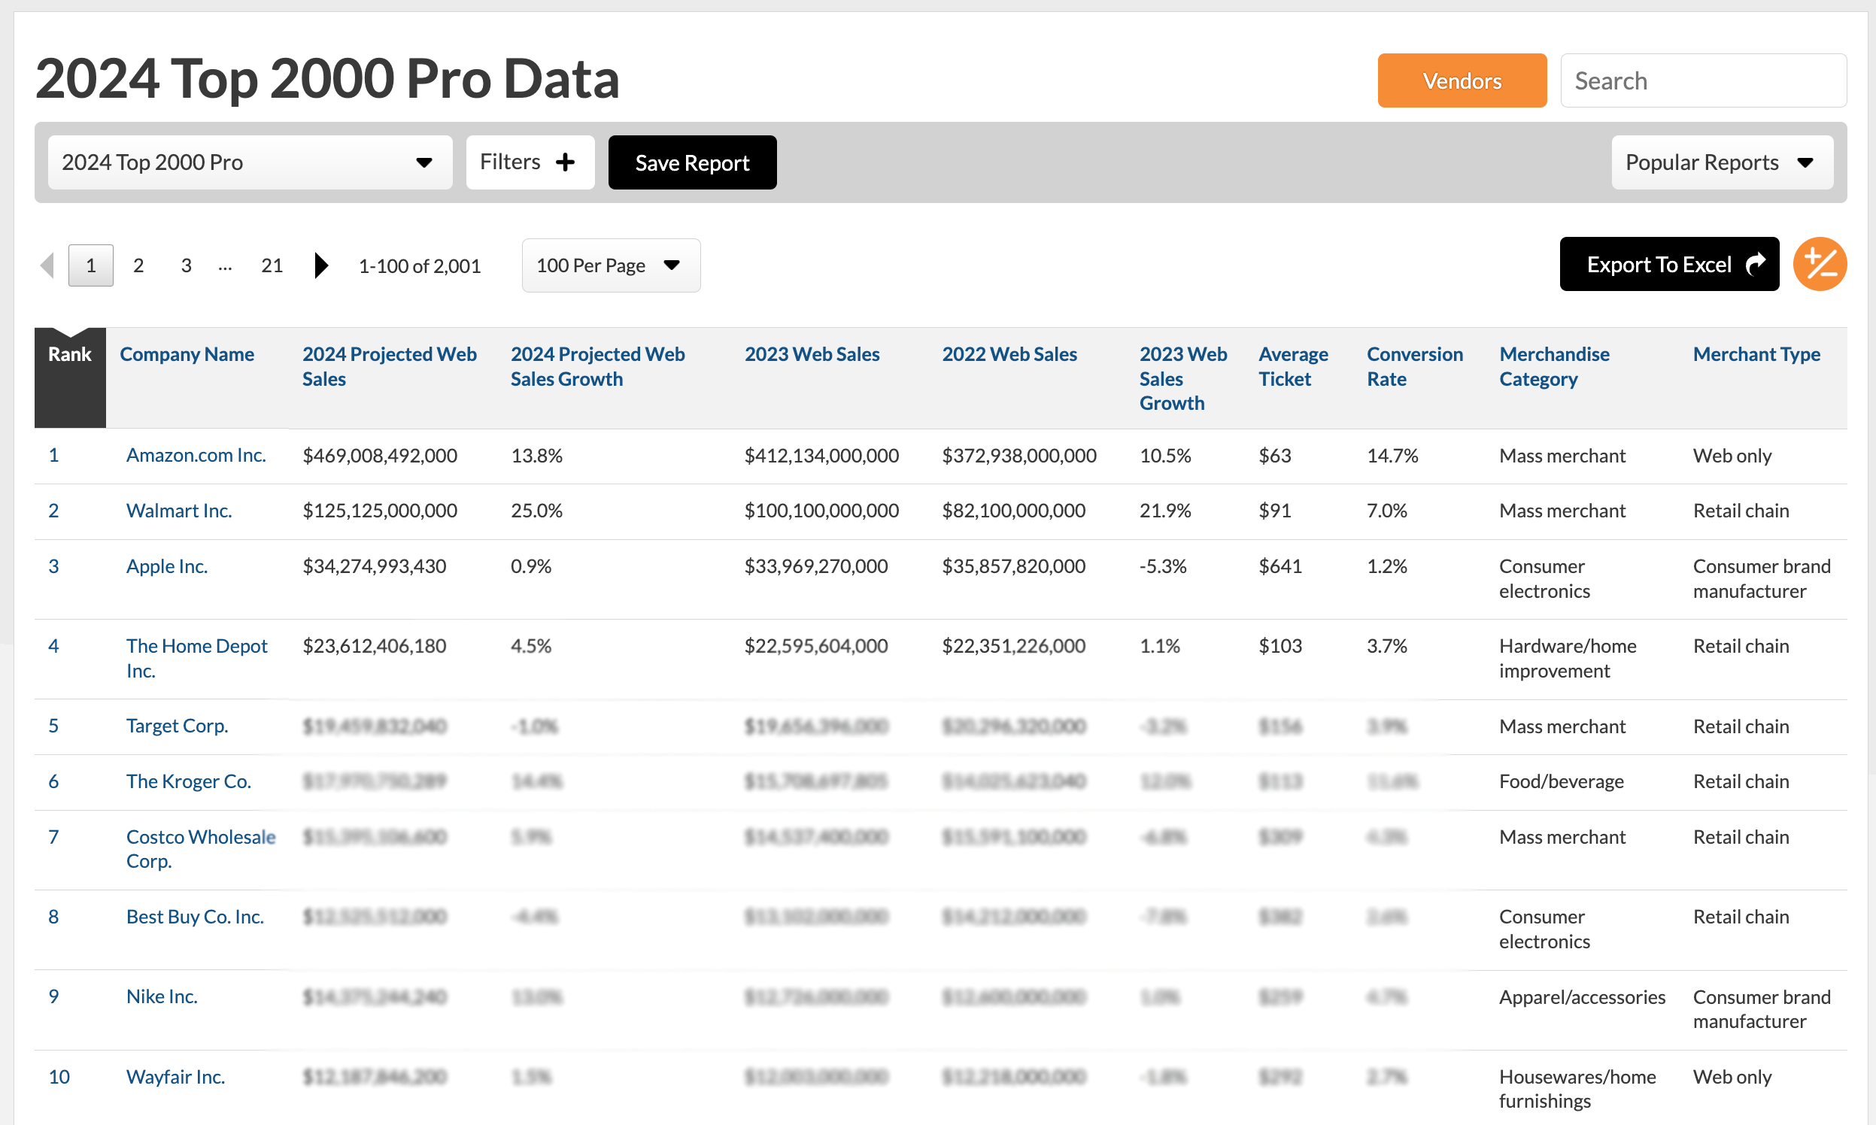Click Amazon's 13.8% growth value

536,455
